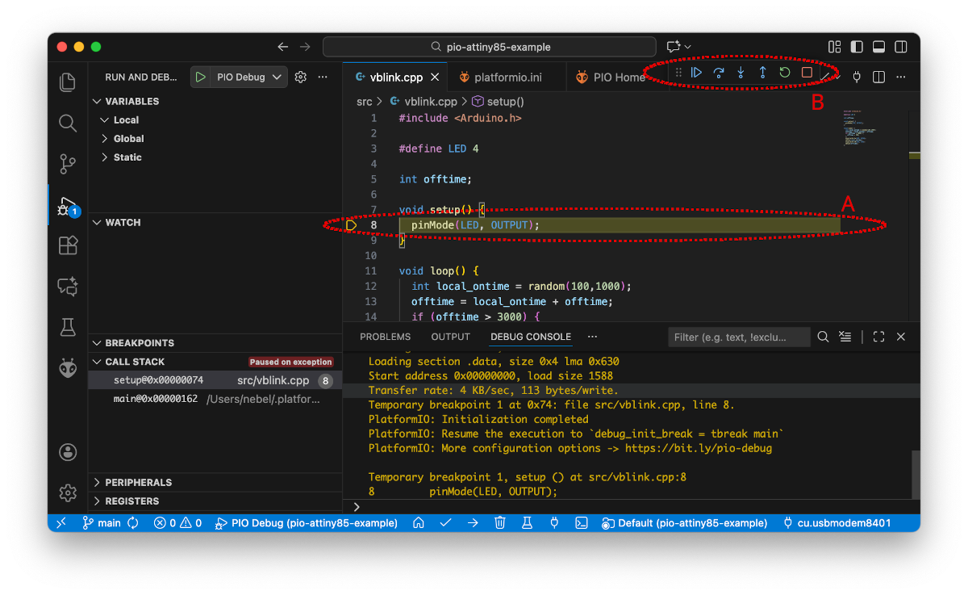The height and width of the screenshot is (595, 968).
Task: Open the Accounts menu icon
Action: tap(68, 451)
